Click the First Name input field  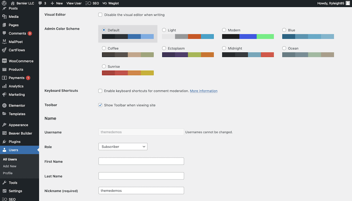[x=141, y=161]
